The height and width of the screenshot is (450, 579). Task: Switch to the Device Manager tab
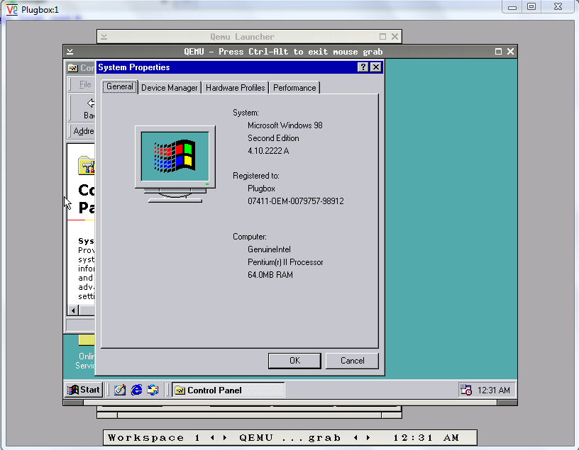pos(170,88)
